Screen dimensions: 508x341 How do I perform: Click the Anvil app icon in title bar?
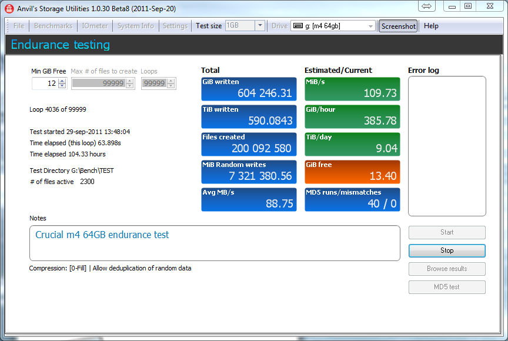click(9, 9)
